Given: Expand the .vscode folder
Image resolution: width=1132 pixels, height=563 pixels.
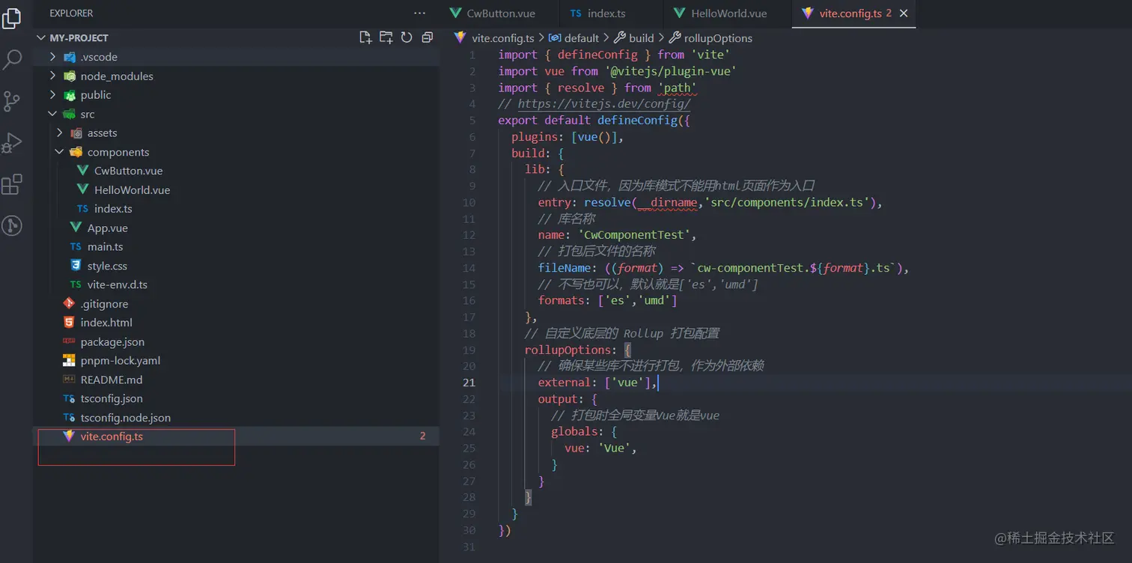Looking at the screenshot, I should [x=52, y=57].
